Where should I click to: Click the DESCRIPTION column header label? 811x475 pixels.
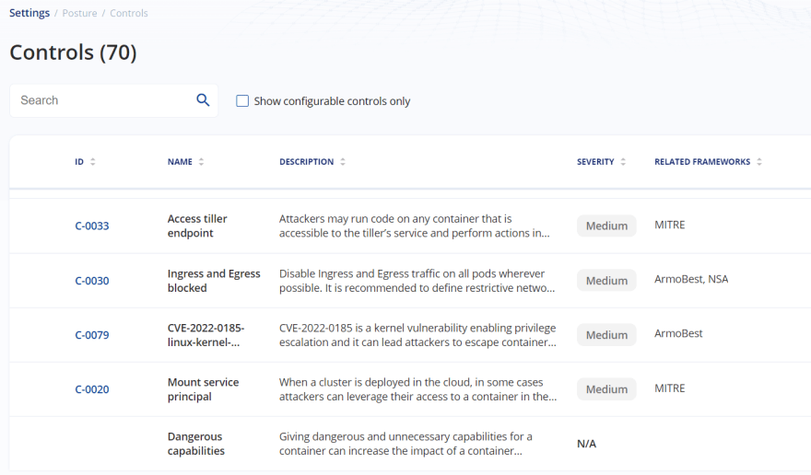(307, 162)
